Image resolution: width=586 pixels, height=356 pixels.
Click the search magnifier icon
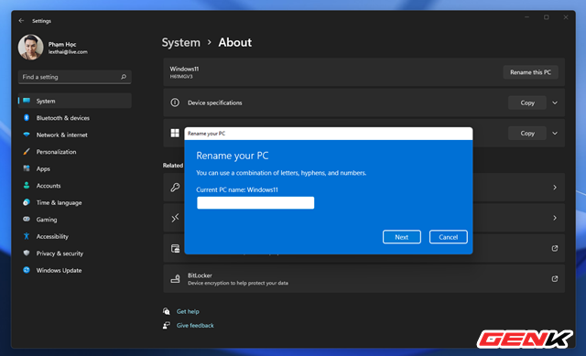(x=124, y=77)
